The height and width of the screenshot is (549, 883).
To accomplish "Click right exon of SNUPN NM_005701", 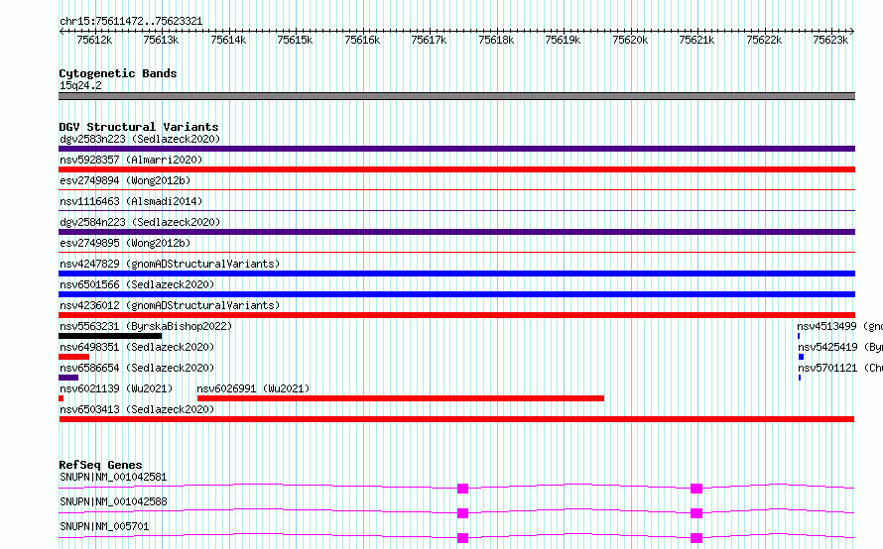I will pyautogui.click(x=696, y=538).
